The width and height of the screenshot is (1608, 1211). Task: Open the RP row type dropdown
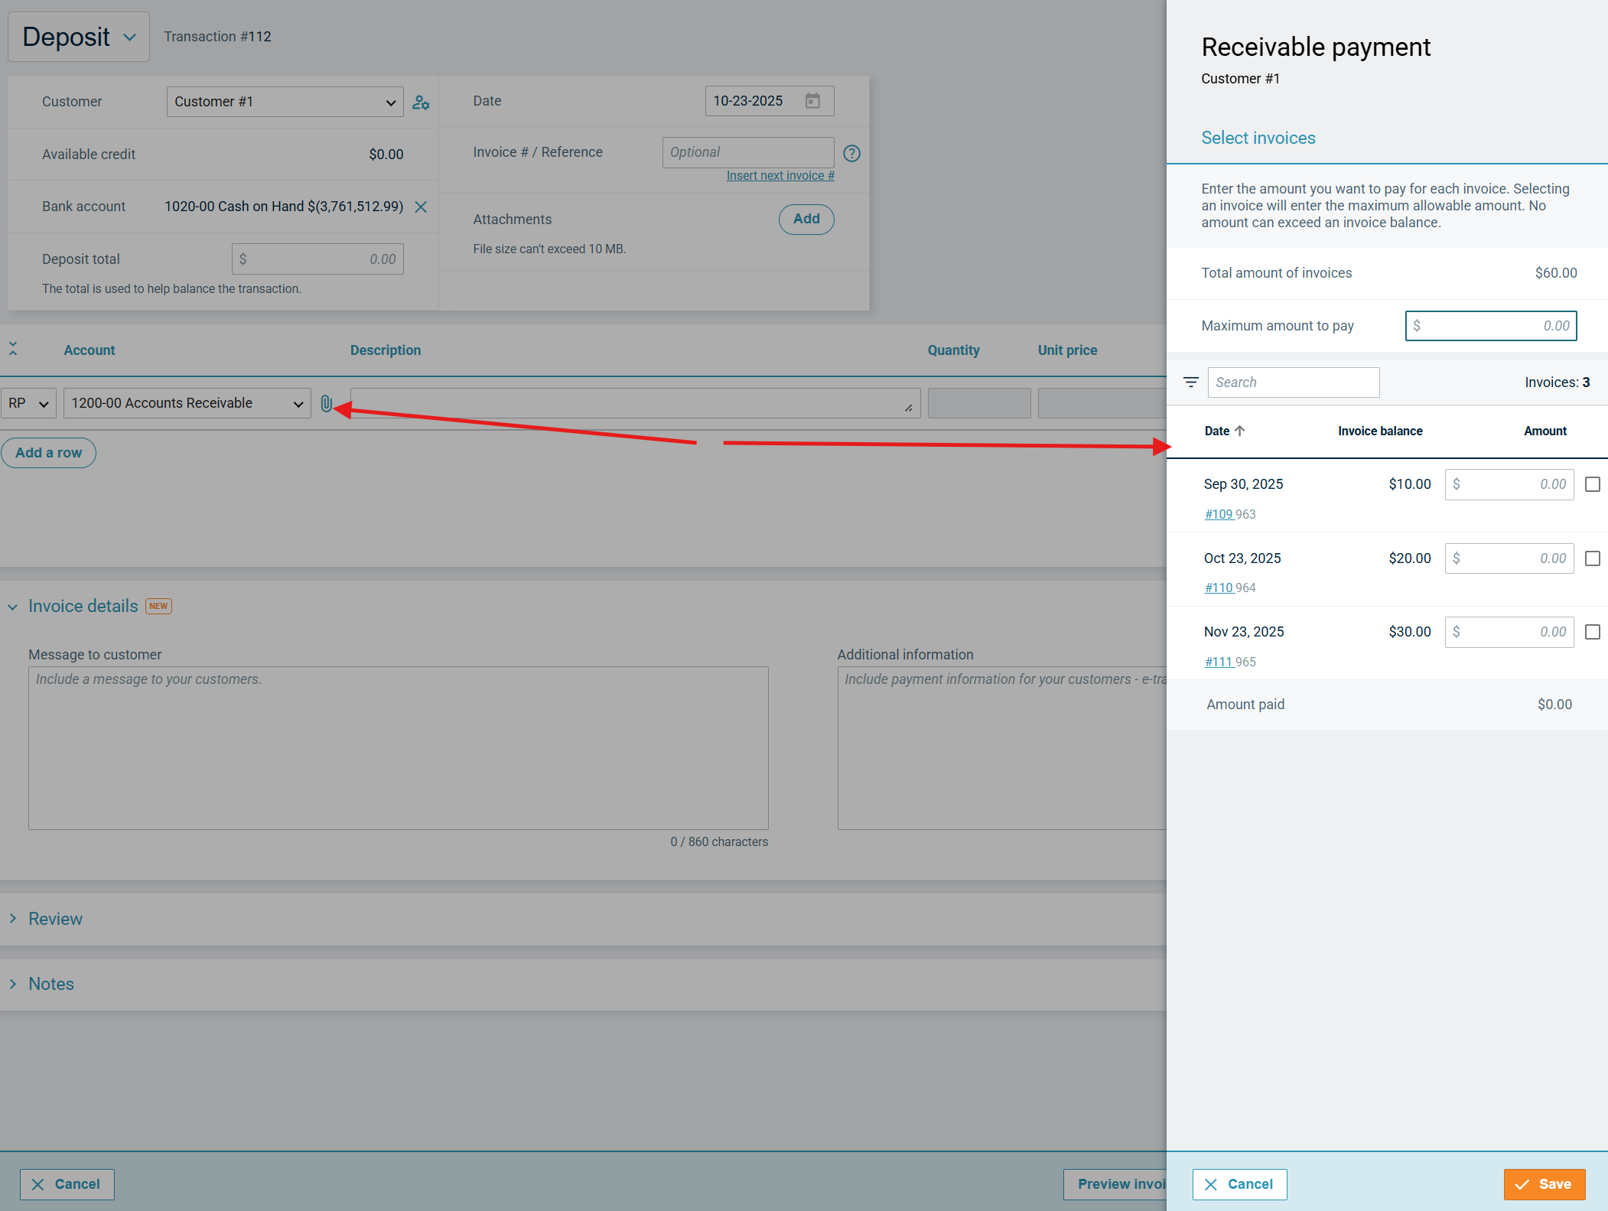click(x=28, y=403)
